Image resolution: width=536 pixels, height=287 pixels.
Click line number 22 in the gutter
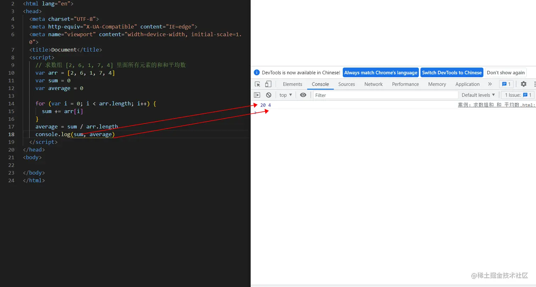(x=11, y=165)
